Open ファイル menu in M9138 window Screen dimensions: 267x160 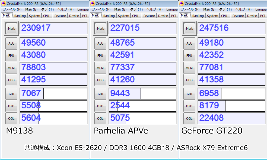click(12, 9)
